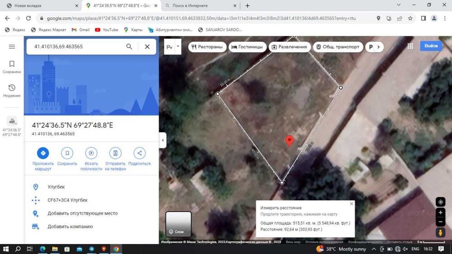Open Windows taskbar search
This screenshot has width=452, height=254.
(x=18, y=249)
